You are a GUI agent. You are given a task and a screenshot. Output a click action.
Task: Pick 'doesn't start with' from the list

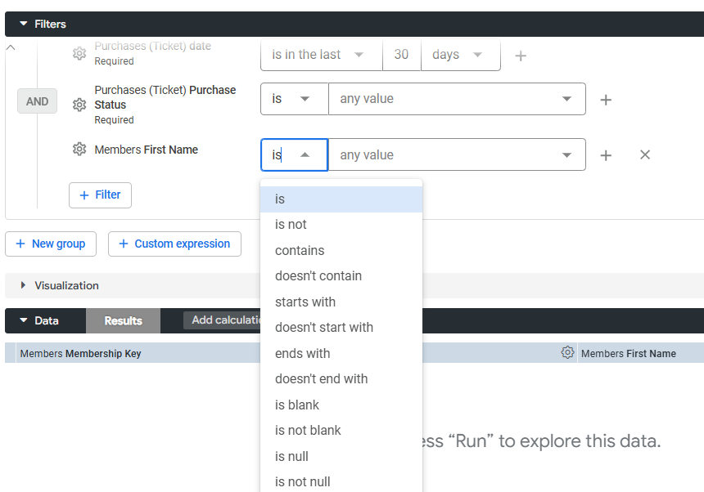point(341,328)
